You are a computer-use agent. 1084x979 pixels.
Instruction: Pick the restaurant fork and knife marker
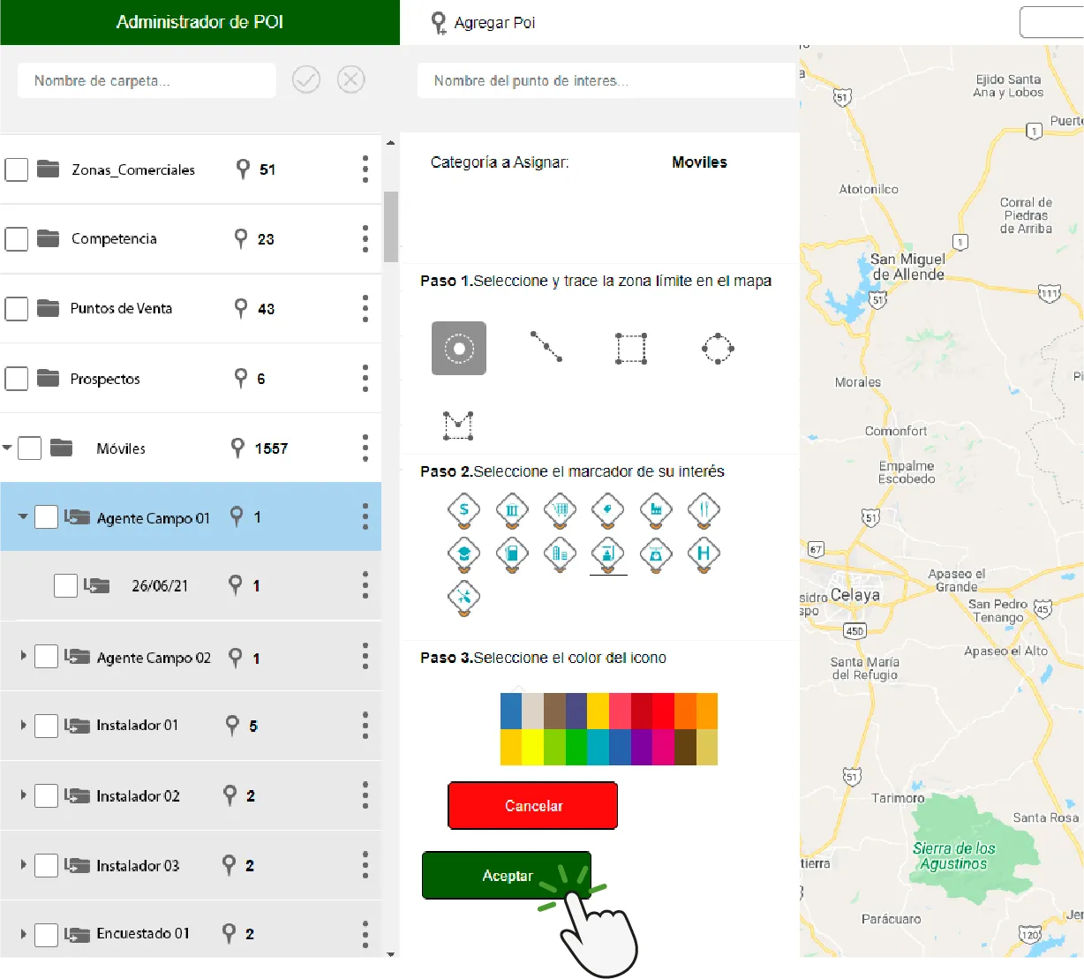704,511
